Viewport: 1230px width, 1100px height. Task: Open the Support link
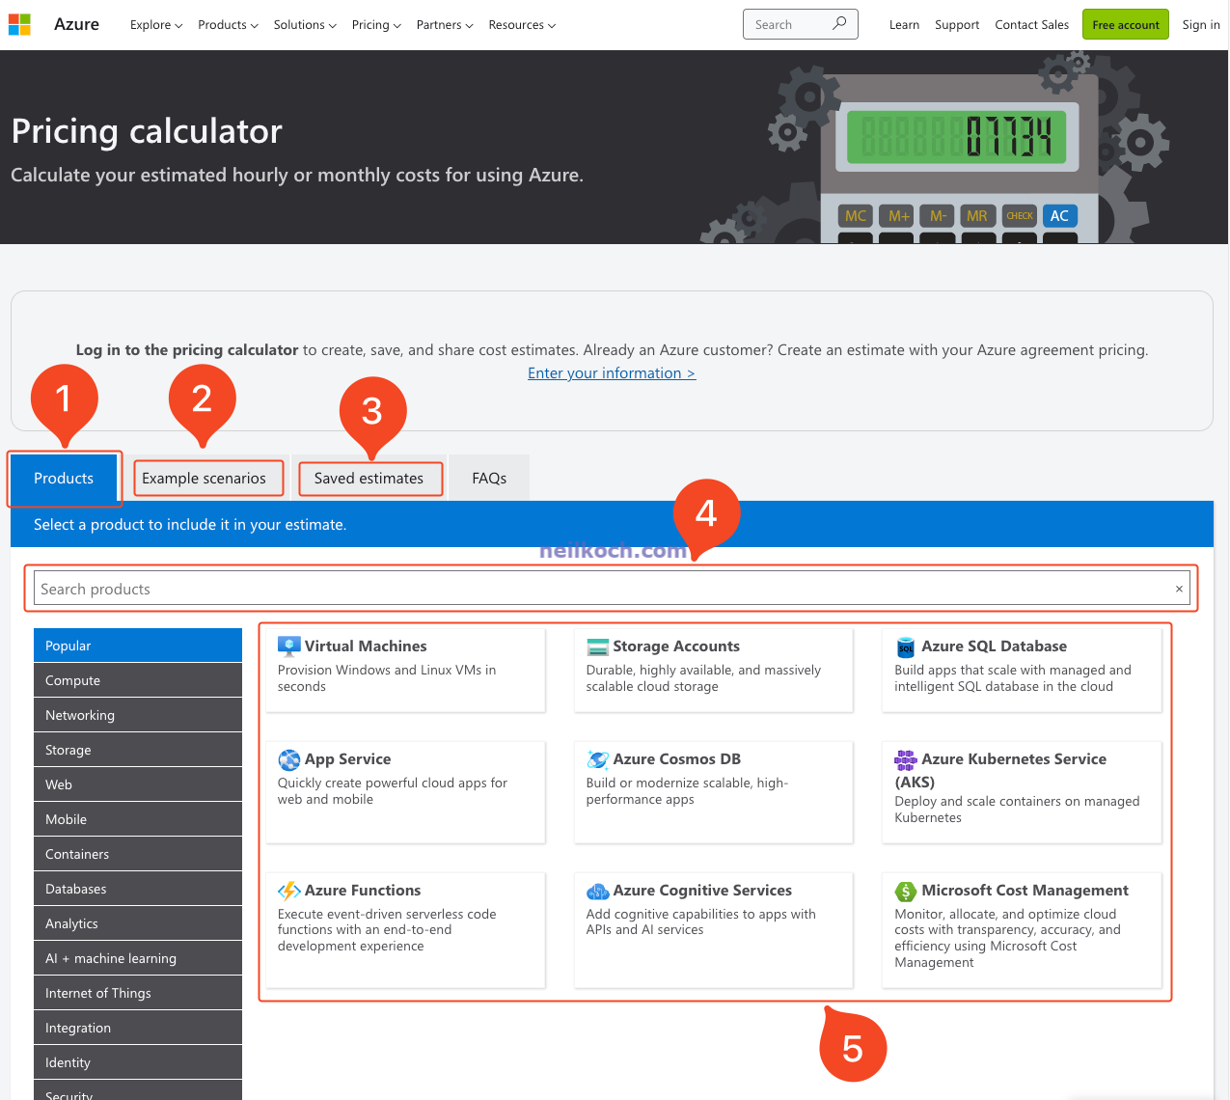coord(957,25)
